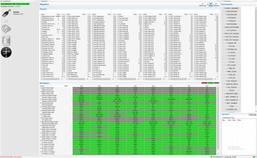Open the Start Log dropdown arrow

coord(207,5)
